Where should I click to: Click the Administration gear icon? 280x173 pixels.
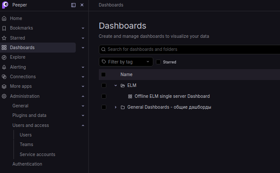4,96
